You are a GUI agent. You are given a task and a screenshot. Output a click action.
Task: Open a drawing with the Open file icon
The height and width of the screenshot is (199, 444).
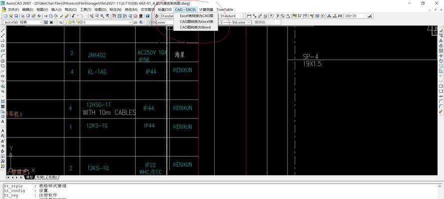point(11,16)
